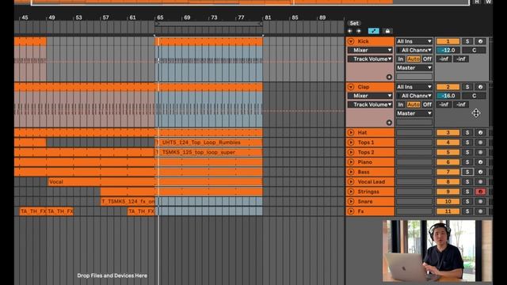Arm the Kick track for recording
507x285 pixels.
(481, 41)
